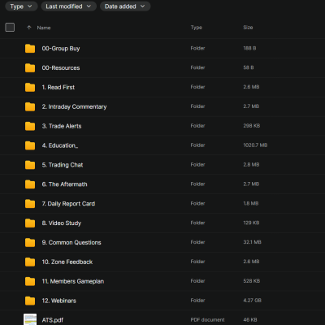Viewport: 325px width, 325px height.
Task: Select the 9. Common Questions name
Action: click(x=71, y=243)
